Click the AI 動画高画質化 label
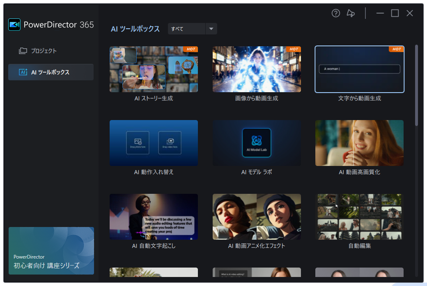Screen dimensions: 427x286 click(360, 172)
